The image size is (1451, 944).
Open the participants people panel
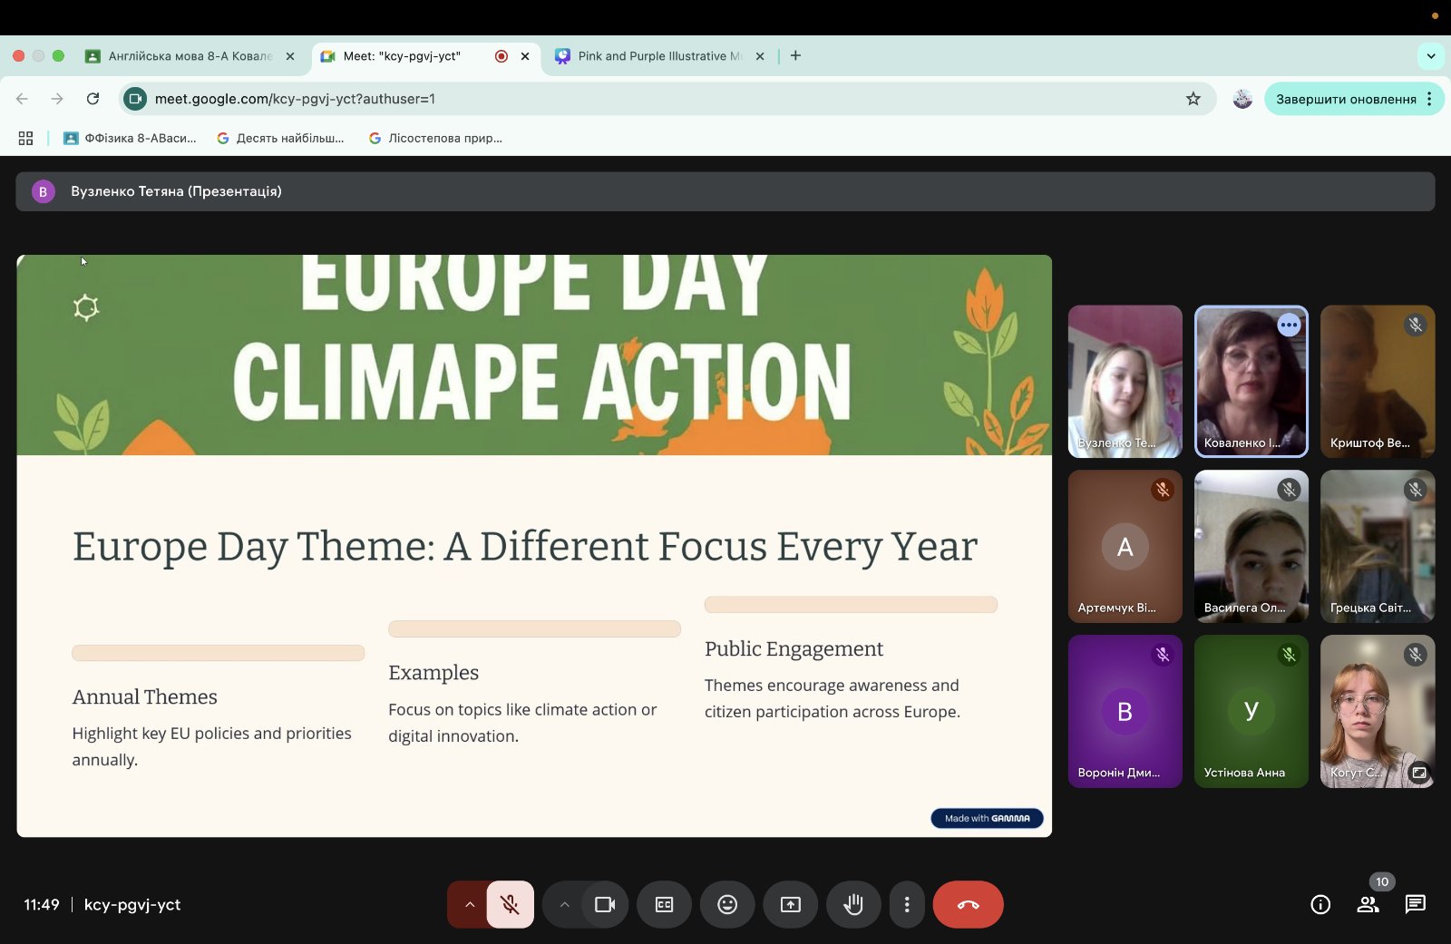tap(1368, 904)
